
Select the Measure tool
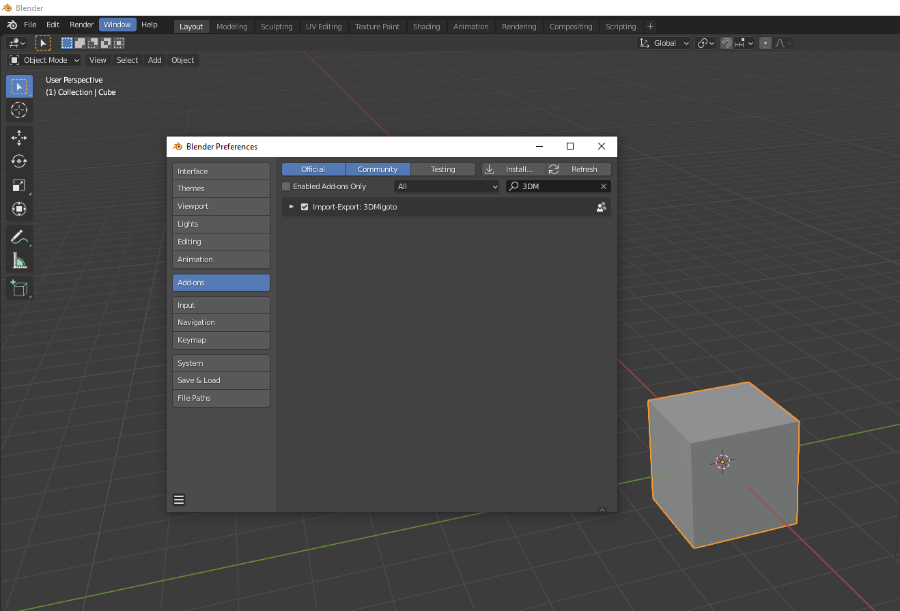coord(19,261)
